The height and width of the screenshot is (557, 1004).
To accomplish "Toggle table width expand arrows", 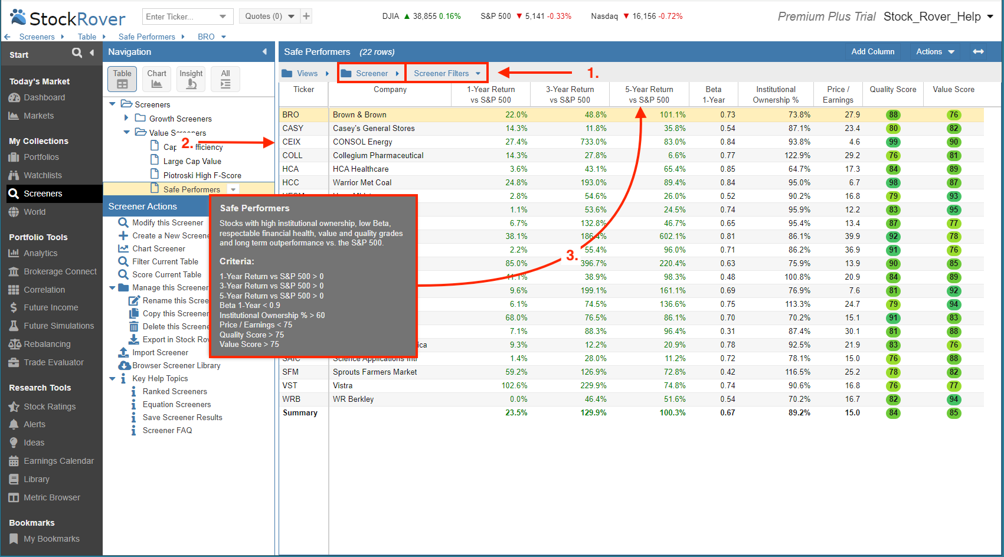I will (978, 51).
